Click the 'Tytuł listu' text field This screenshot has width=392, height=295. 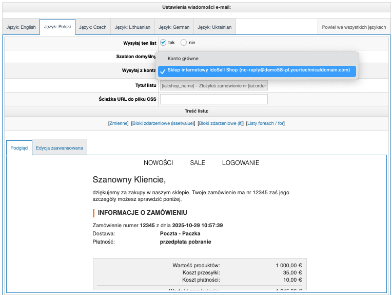coord(214,85)
